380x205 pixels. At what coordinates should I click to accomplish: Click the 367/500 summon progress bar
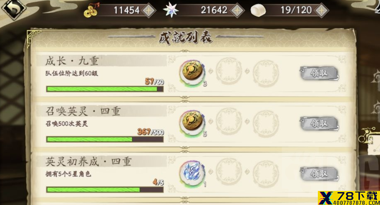105,139
